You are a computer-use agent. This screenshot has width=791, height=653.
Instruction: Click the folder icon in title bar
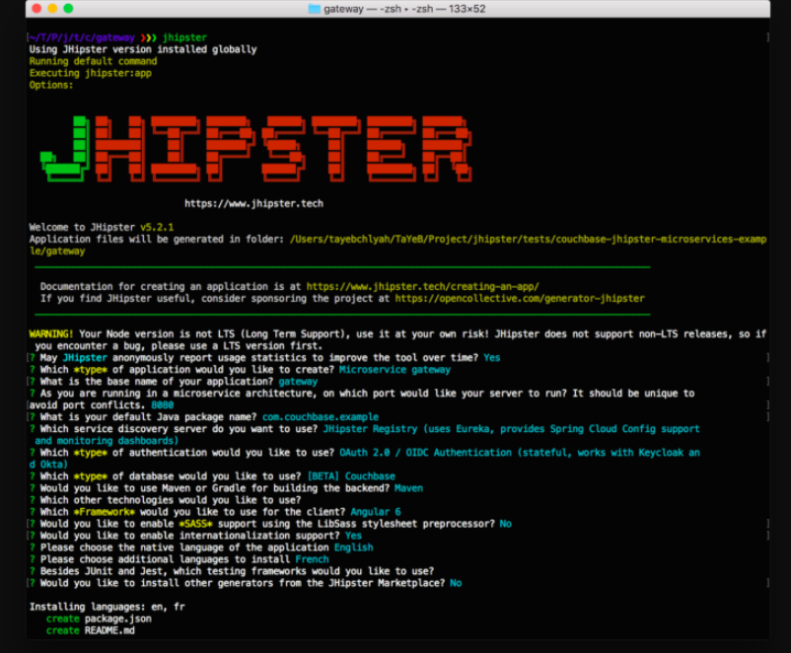[315, 9]
